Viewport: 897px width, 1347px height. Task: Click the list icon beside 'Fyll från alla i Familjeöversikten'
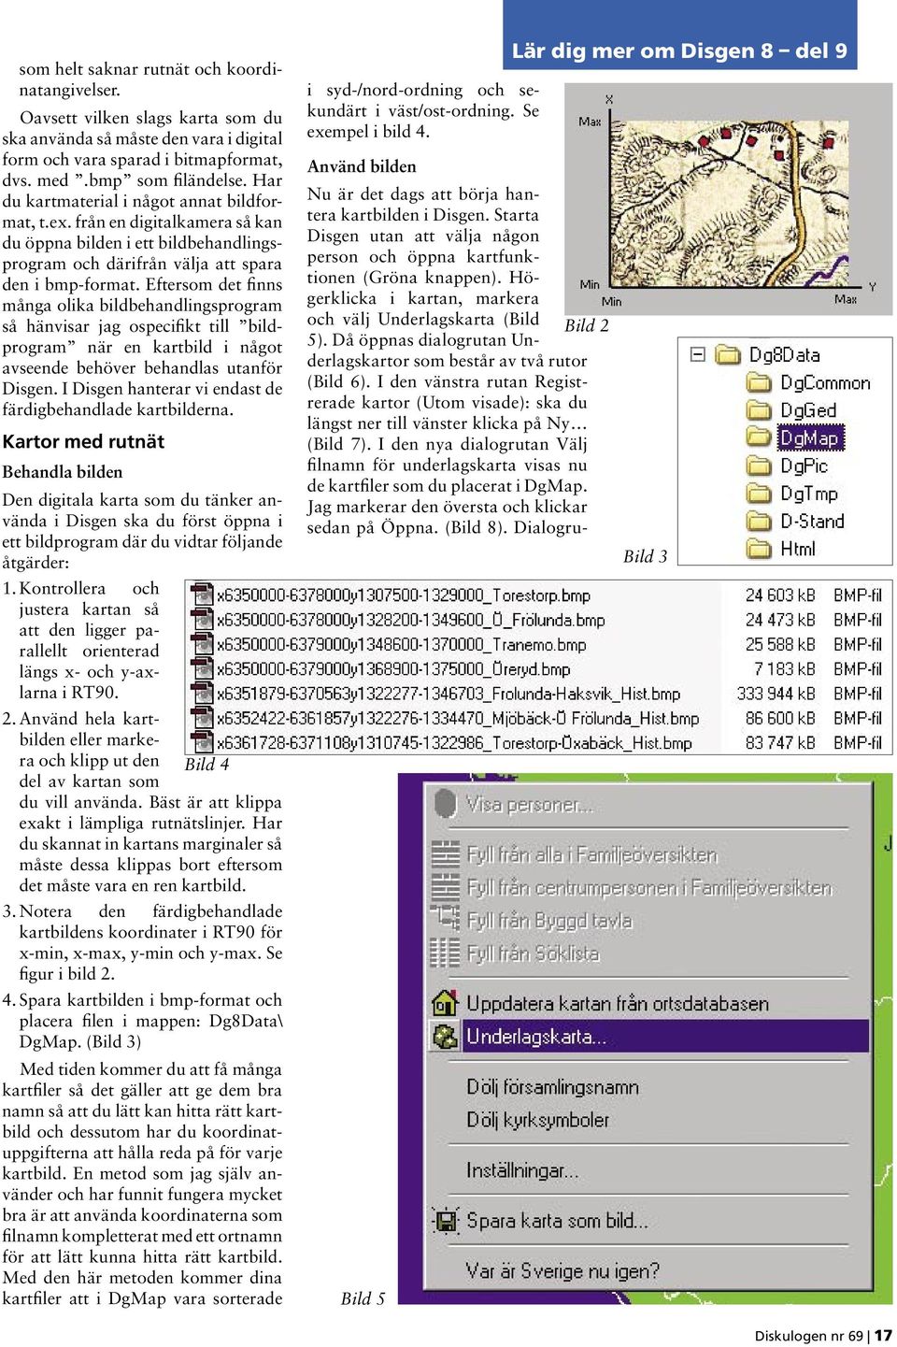point(446,854)
